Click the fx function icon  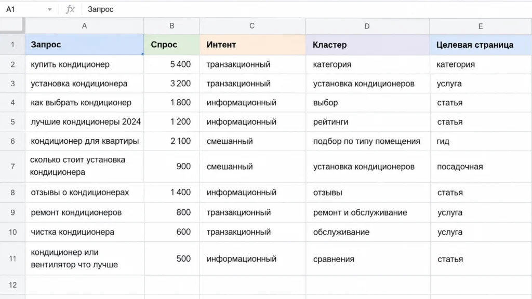coord(70,9)
